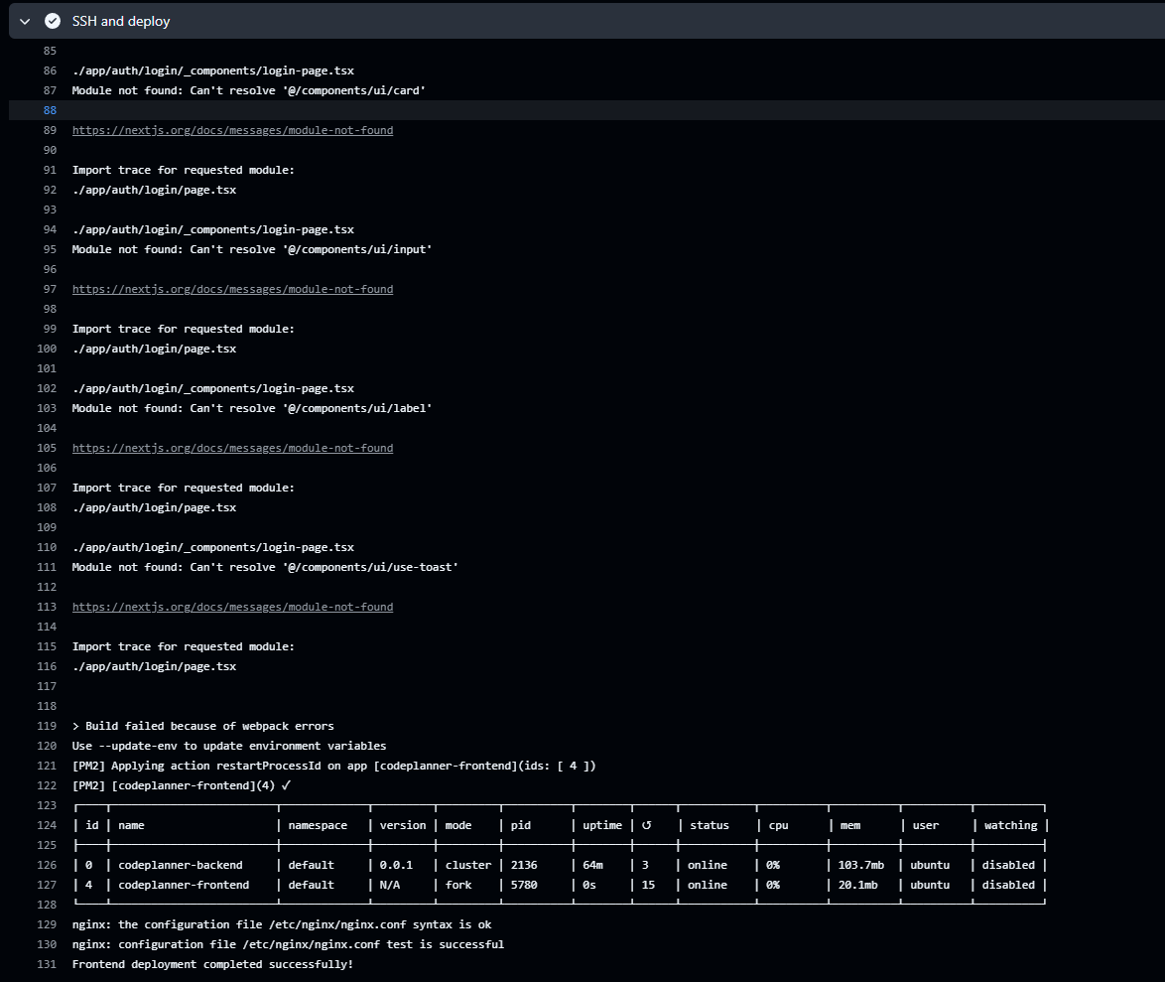Viewport: 1165px width, 982px height.
Task: Click the restartProcessId PM2 log line
Action: tap(333, 766)
